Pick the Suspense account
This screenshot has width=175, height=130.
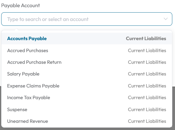coord(87,110)
